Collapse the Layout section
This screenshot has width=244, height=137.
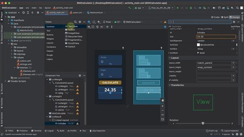[x=170, y=58]
